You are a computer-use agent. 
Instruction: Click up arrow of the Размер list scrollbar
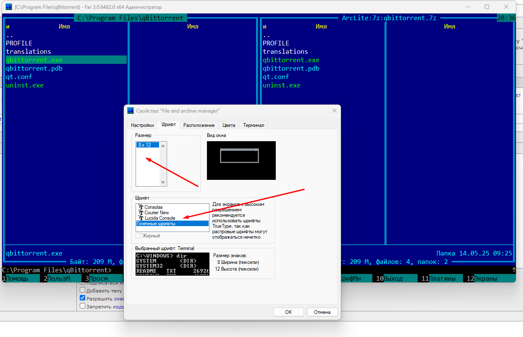click(x=163, y=145)
